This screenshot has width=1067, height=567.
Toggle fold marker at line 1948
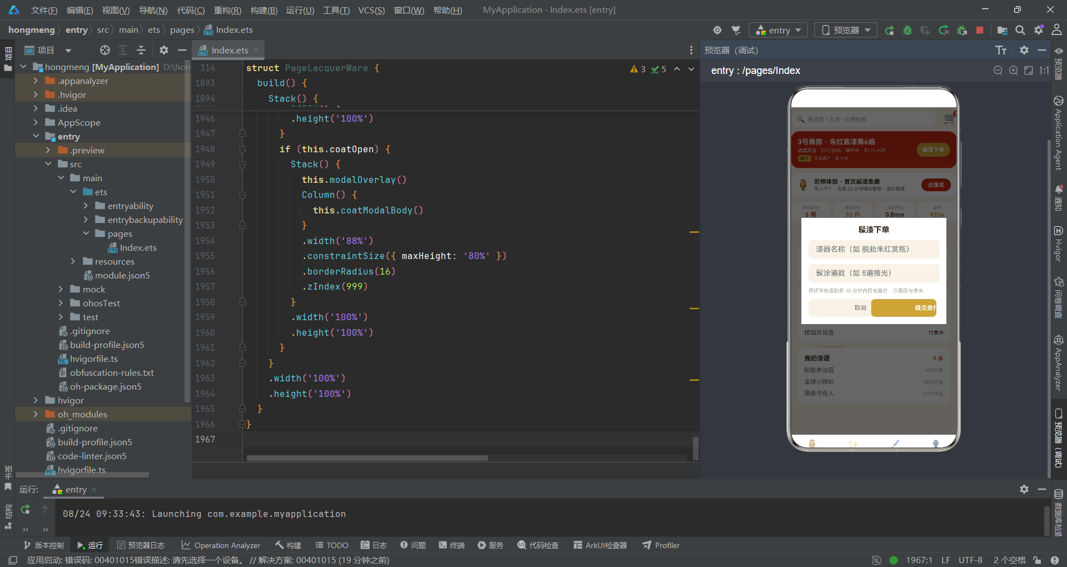click(x=242, y=149)
